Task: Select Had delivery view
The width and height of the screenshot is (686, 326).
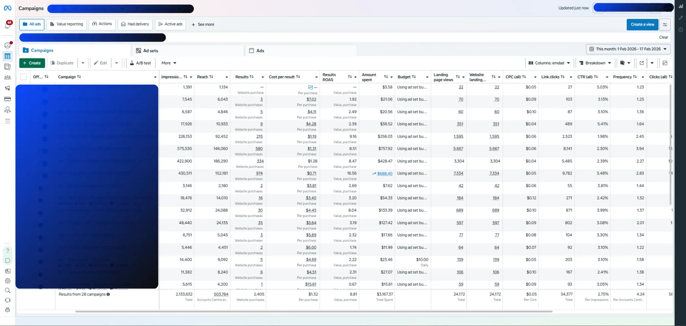Action: (x=135, y=24)
